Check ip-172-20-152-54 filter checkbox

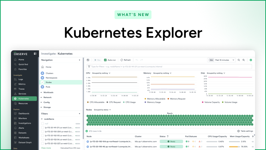click(43, 139)
